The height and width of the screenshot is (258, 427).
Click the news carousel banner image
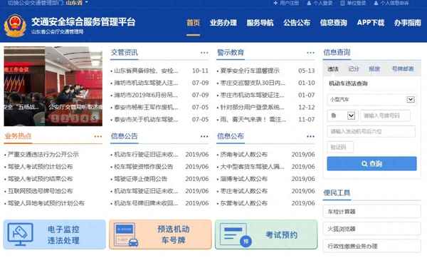coord(53,86)
